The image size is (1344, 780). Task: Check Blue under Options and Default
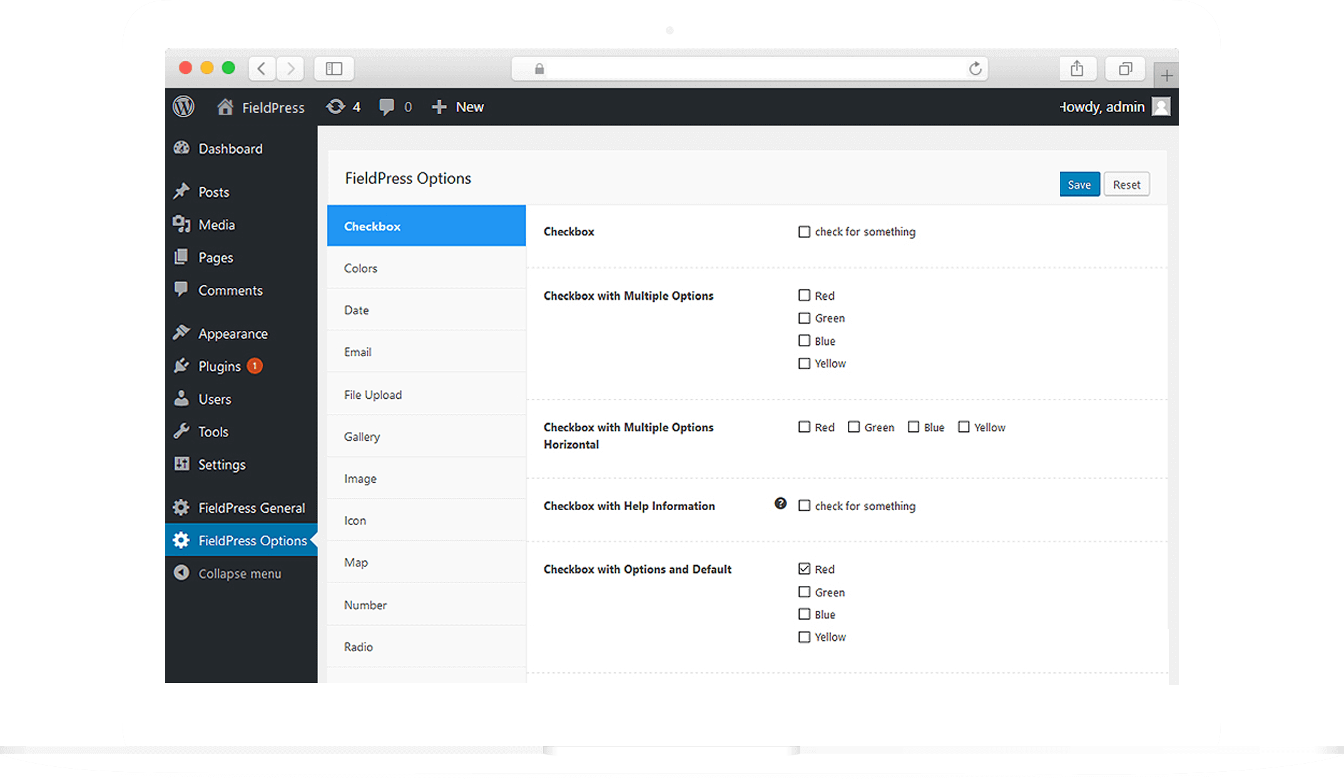click(x=804, y=614)
